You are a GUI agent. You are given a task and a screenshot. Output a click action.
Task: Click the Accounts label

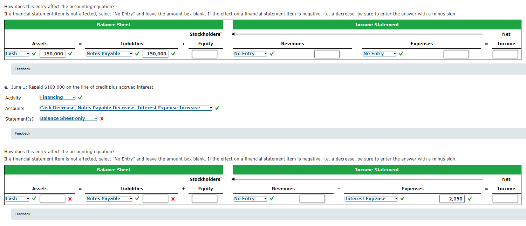coord(15,109)
